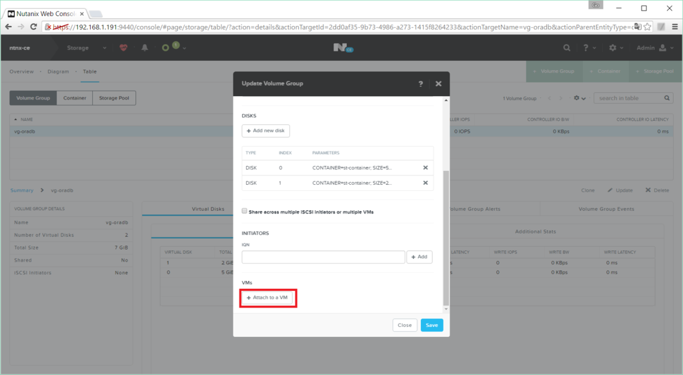Expand tasks dropdown arrow beside circle icon
The width and height of the screenshot is (683, 375).
[185, 48]
